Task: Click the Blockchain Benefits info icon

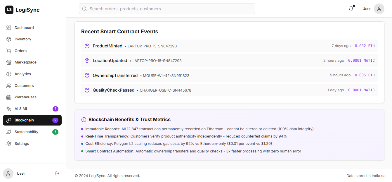Action: point(84,119)
